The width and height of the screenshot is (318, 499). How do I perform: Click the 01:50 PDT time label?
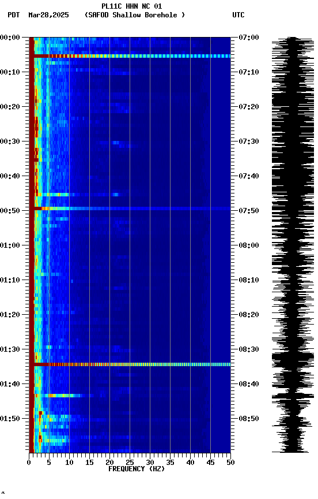point(10,419)
